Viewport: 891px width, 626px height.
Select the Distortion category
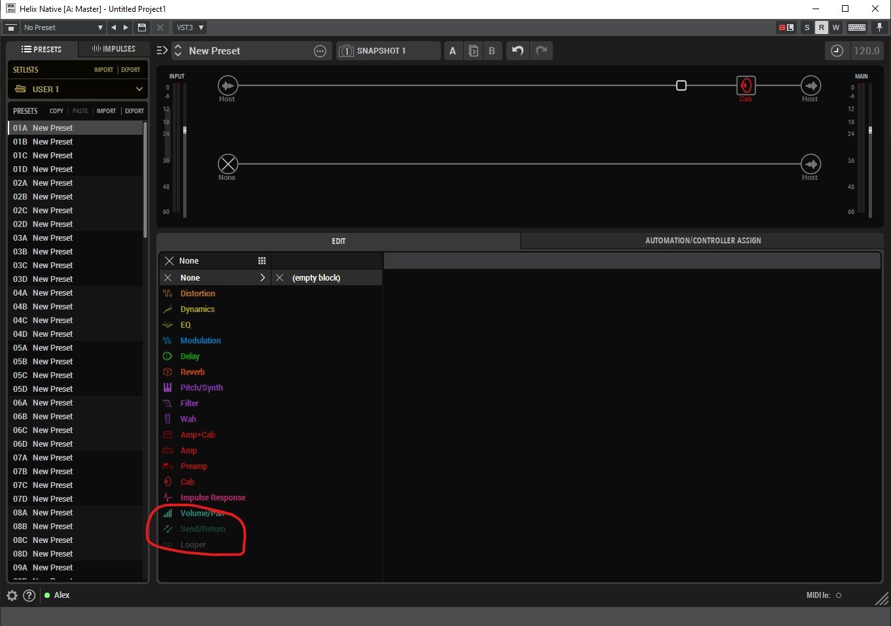198,294
